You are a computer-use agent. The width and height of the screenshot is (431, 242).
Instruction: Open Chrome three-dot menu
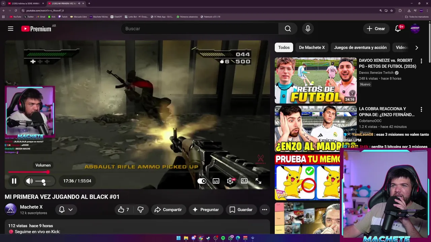428,10
